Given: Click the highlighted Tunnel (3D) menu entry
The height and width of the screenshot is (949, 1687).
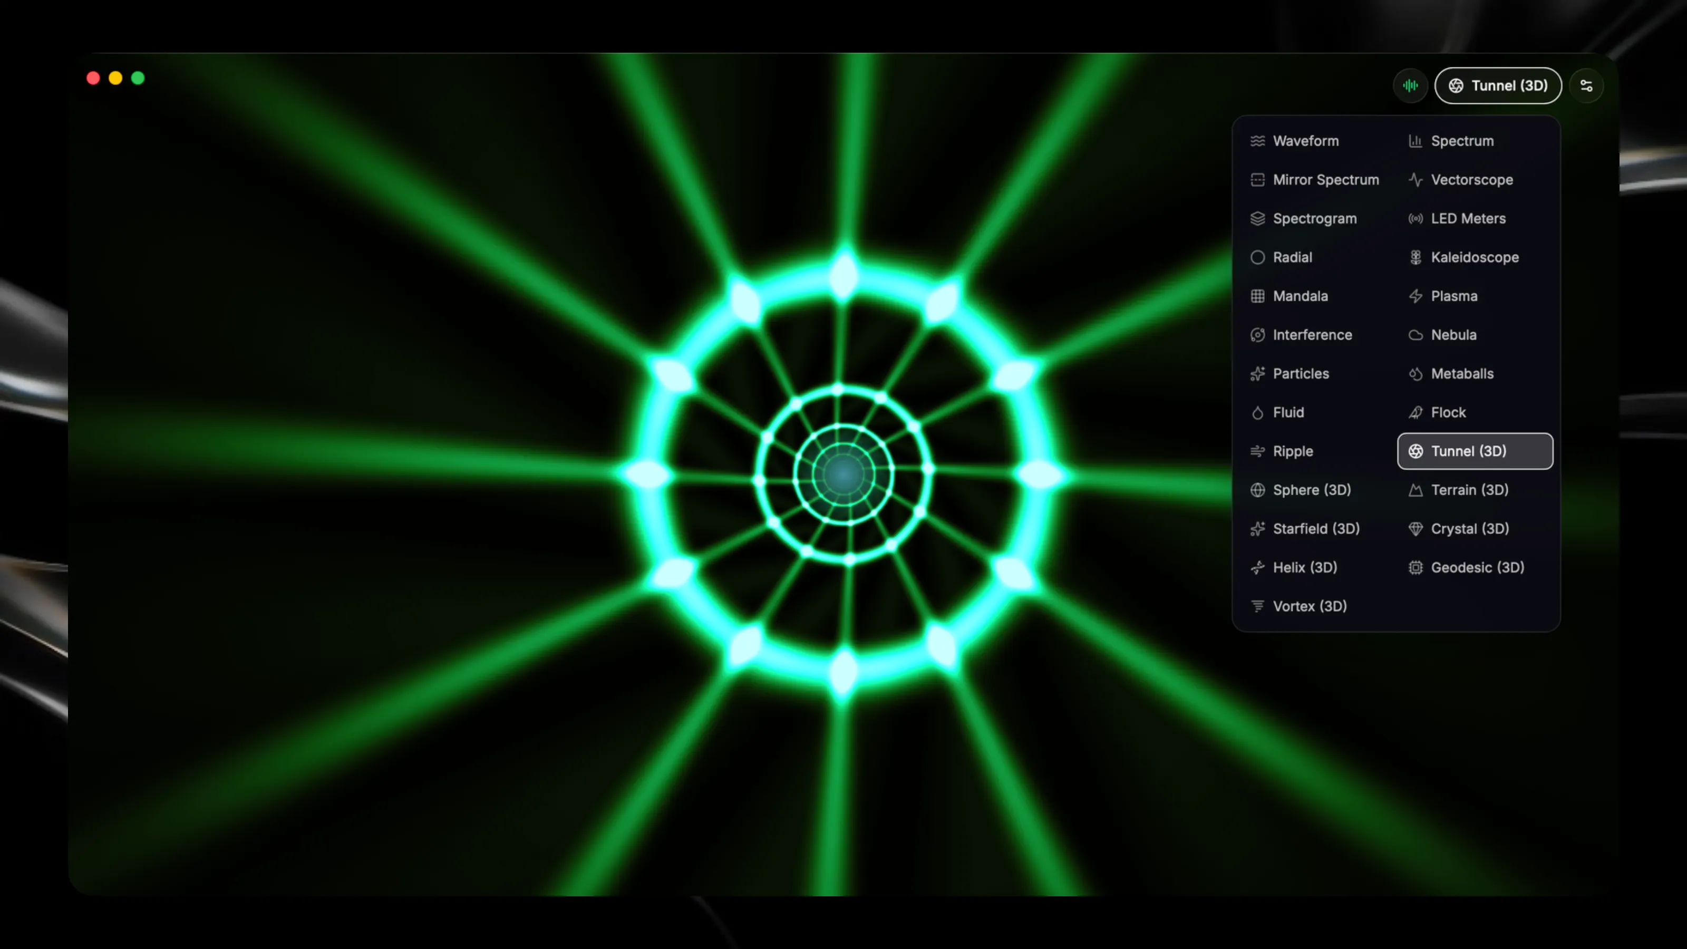Looking at the screenshot, I should (x=1475, y=451).
